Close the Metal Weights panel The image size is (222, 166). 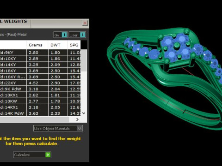pyautogui.click(x=85, y=23)
